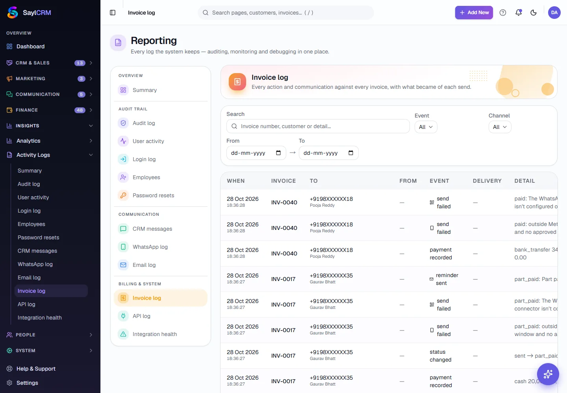Click the Password resets key icon
567x393 pixels.
coord(123,195)
